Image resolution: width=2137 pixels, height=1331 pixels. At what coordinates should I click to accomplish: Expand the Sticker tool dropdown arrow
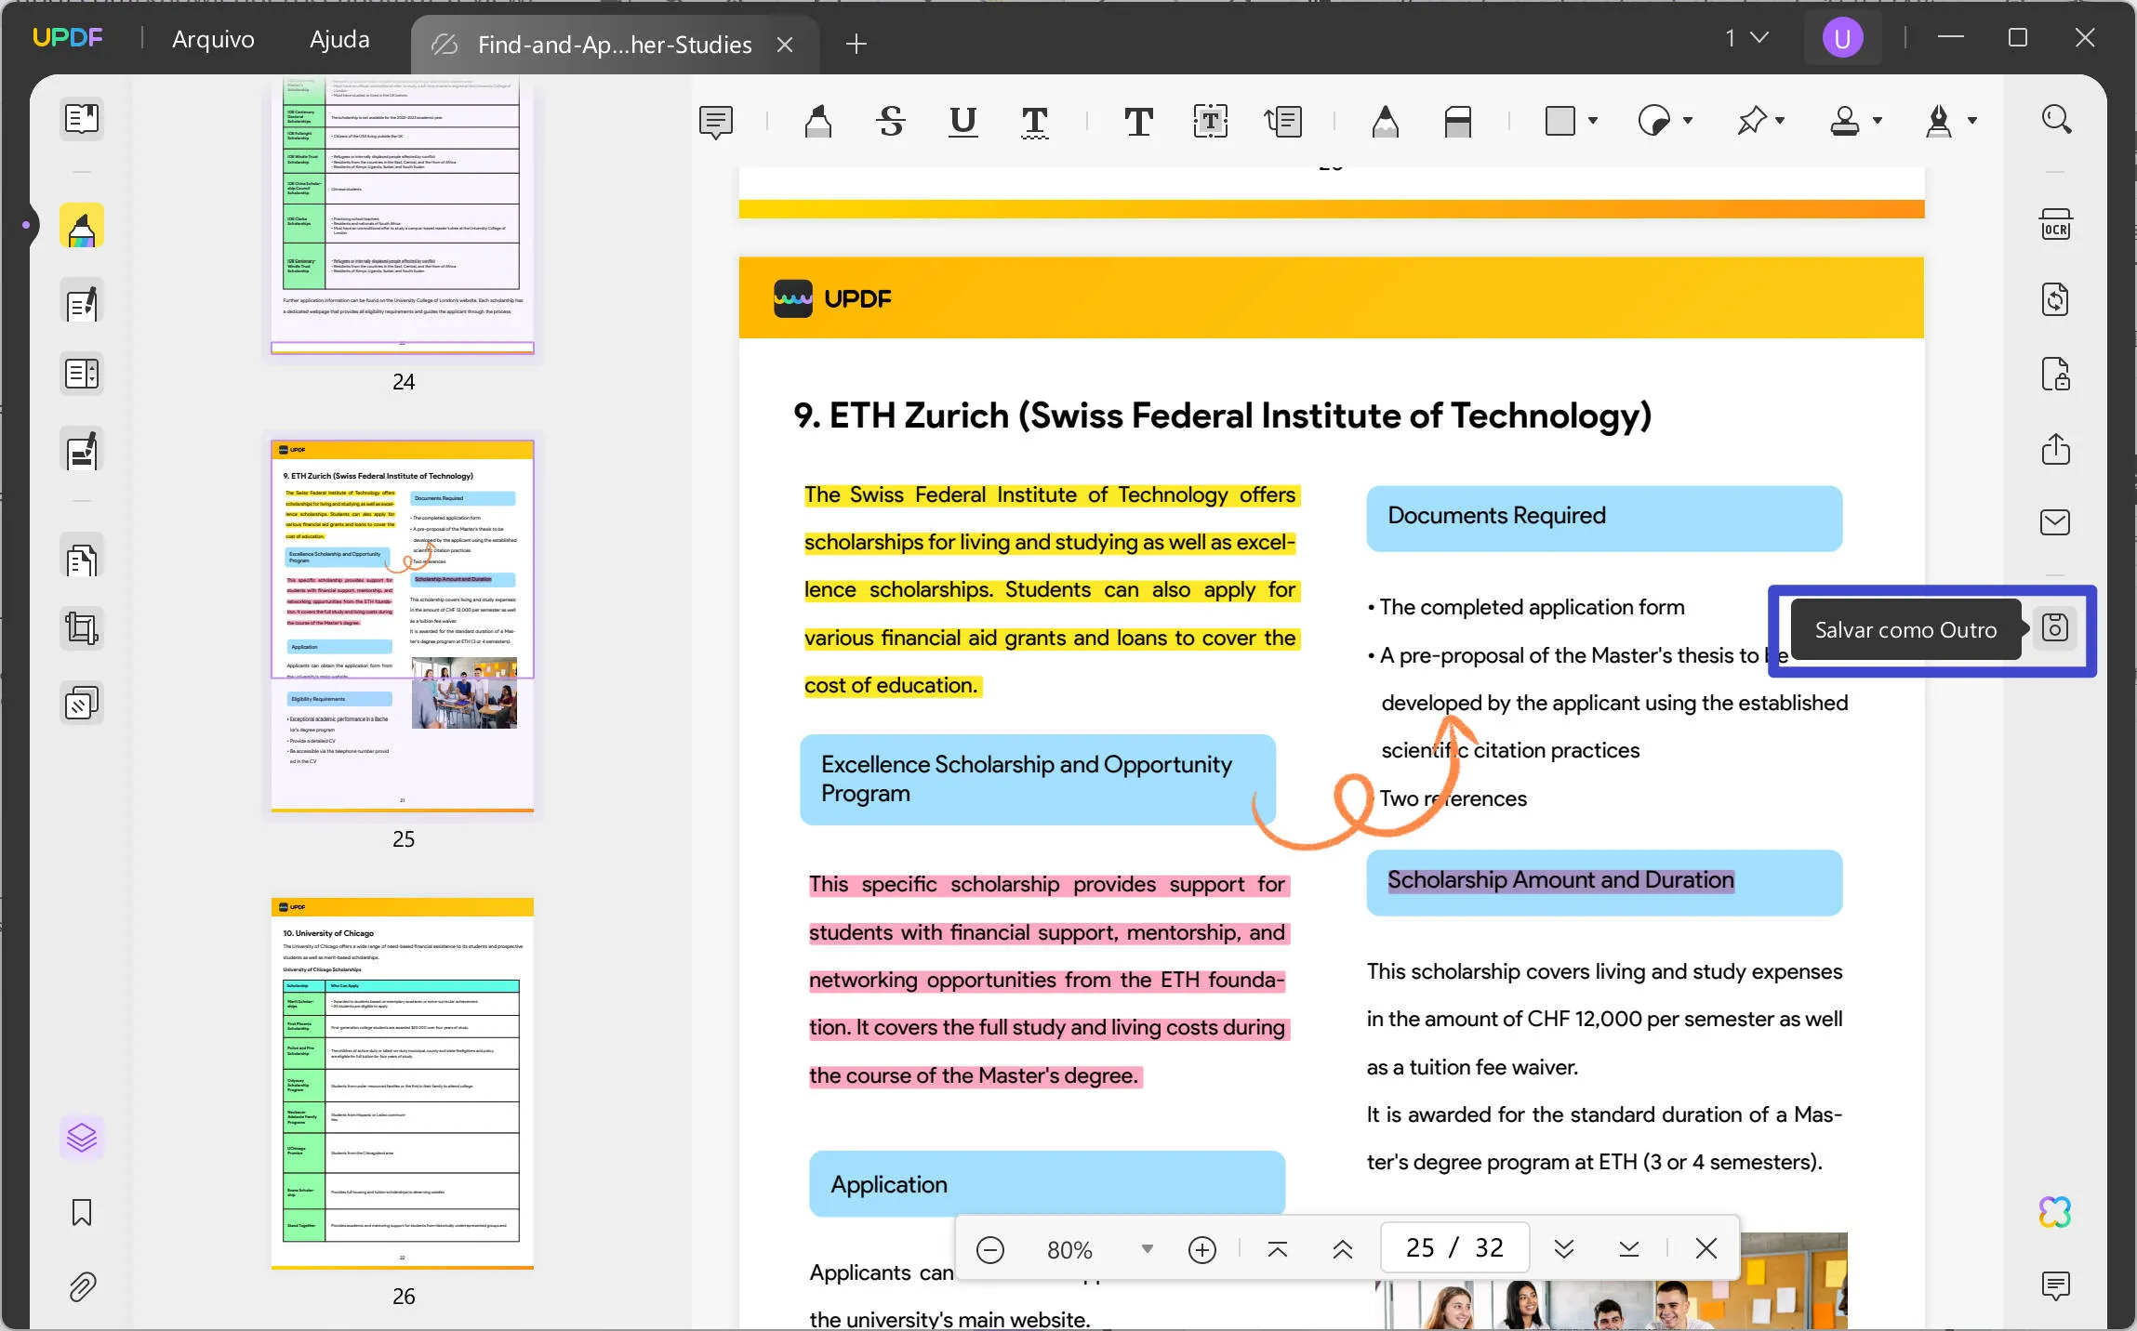tap(1688, 121)
